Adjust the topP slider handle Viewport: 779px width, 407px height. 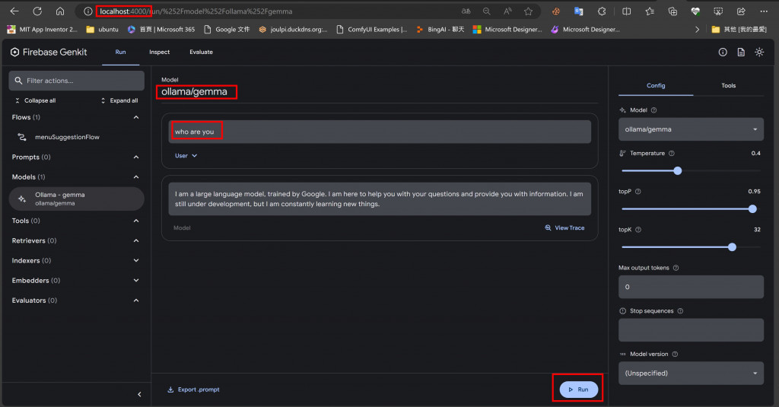(x=752, y=208)
